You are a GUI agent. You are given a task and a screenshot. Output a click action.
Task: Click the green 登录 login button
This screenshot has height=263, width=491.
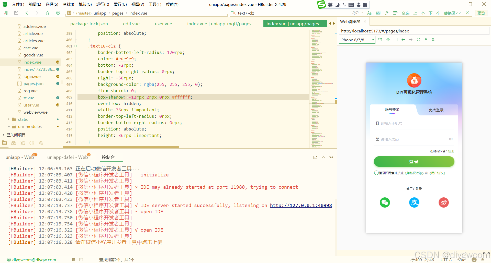(414, 162)
